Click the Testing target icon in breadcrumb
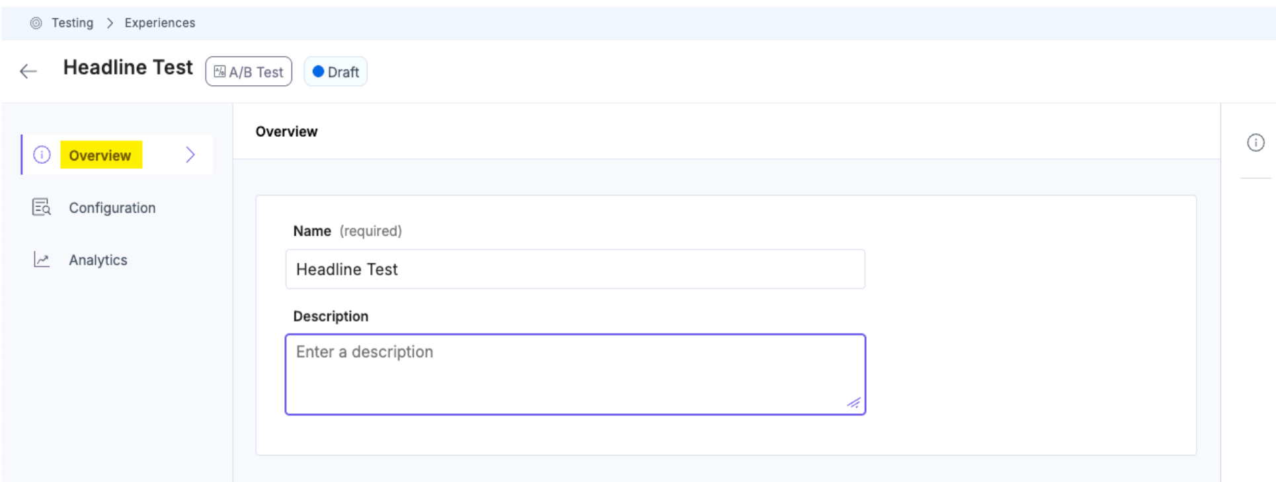1276x482 pixels. coord(36,23)
